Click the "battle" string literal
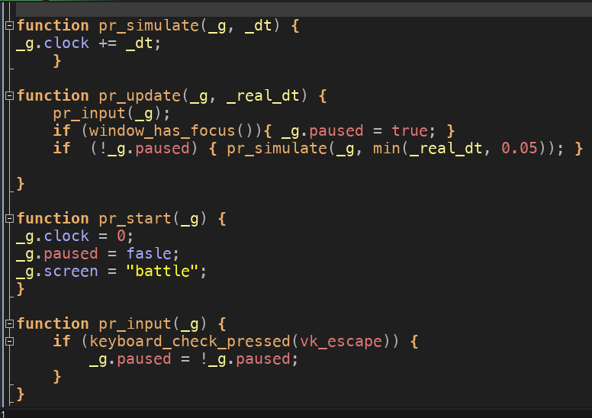 pyautogui.click(x=162, y=271)
